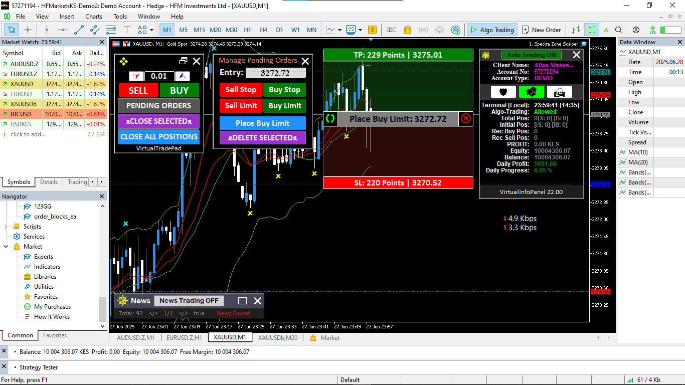Click the shield icon in VirtualInfoPanel
Viewport: 685px width, 385px height.
[503, 92]
